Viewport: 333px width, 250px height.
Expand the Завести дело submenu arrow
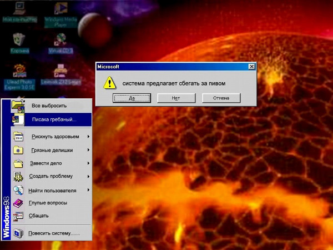click(x=88, y=163)
